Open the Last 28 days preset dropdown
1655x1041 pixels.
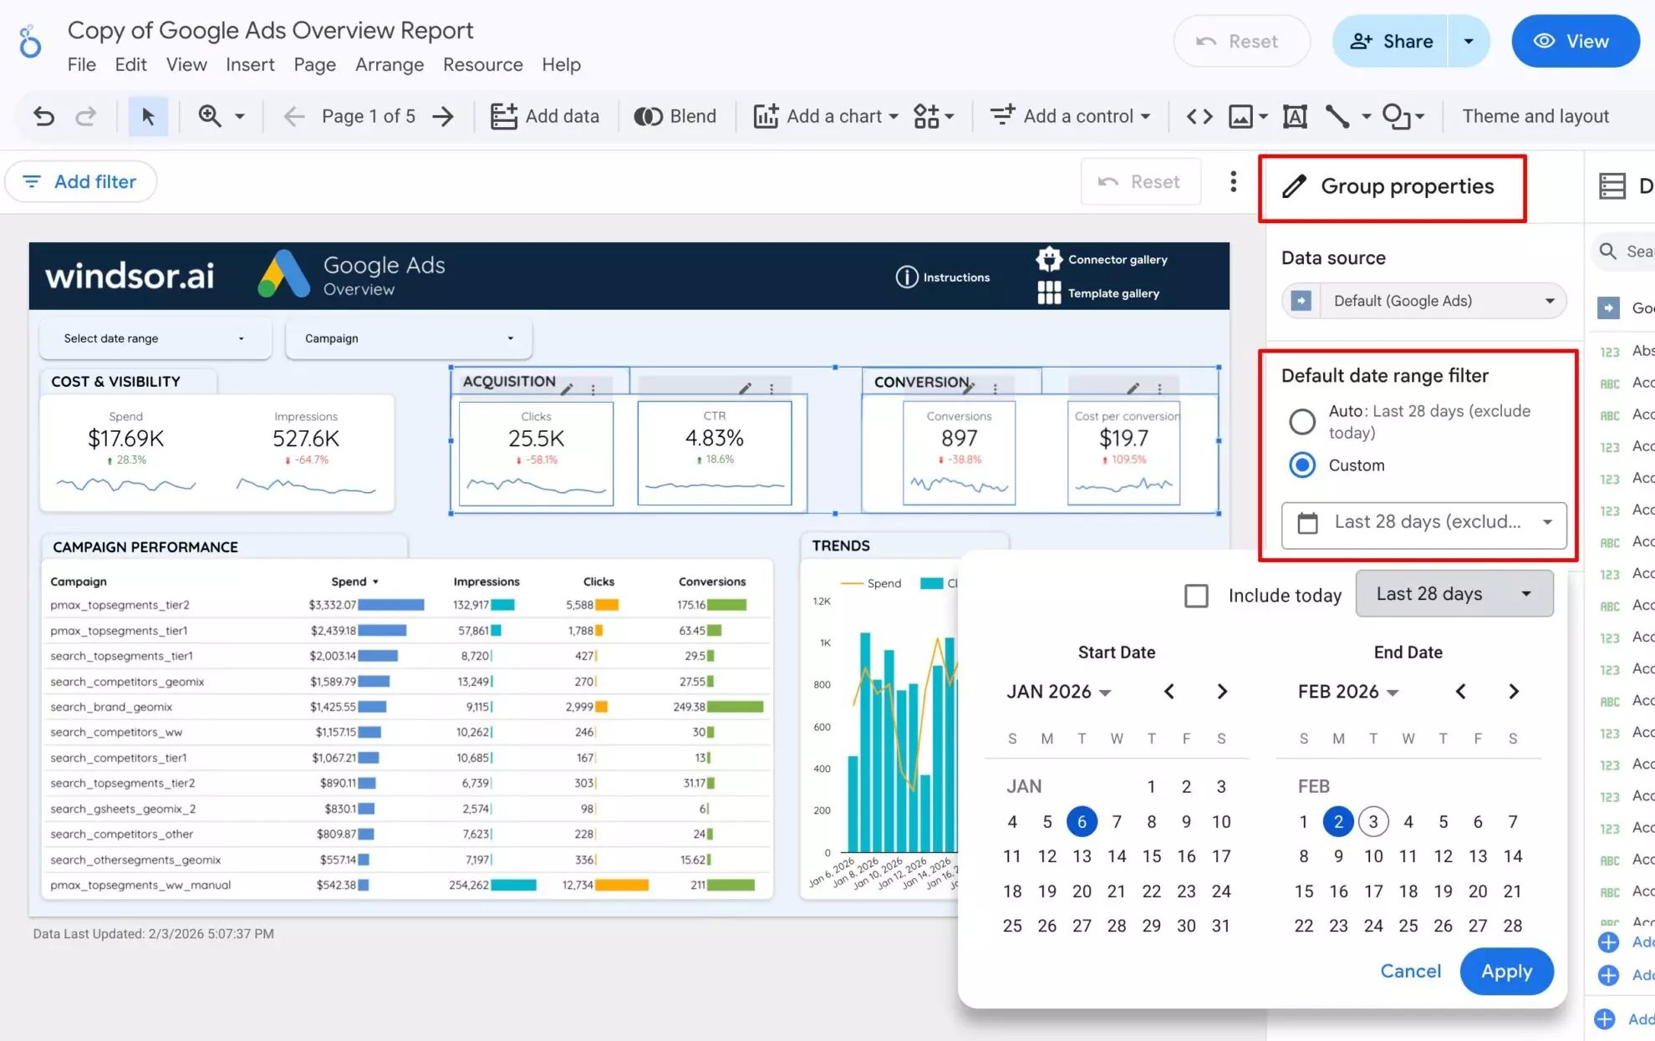[1454, 594]
